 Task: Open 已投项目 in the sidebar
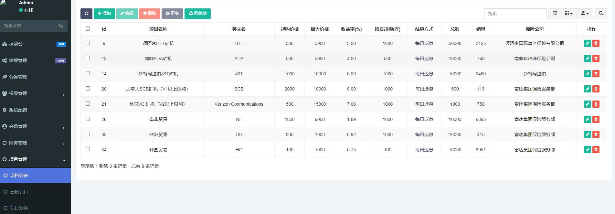click(x=19, y=192)
